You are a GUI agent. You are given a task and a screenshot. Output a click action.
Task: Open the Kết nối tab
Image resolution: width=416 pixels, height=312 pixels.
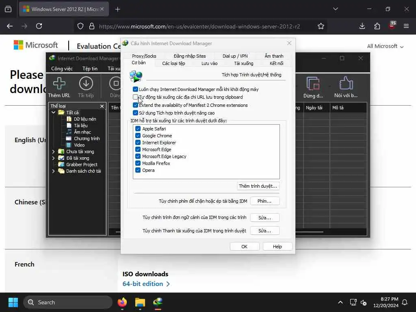(276, 63)
